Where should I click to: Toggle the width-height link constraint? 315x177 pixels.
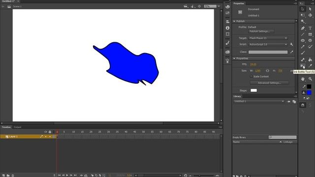coord(267,71)
